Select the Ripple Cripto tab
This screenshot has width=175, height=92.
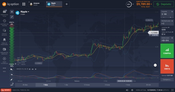(54, 4)
